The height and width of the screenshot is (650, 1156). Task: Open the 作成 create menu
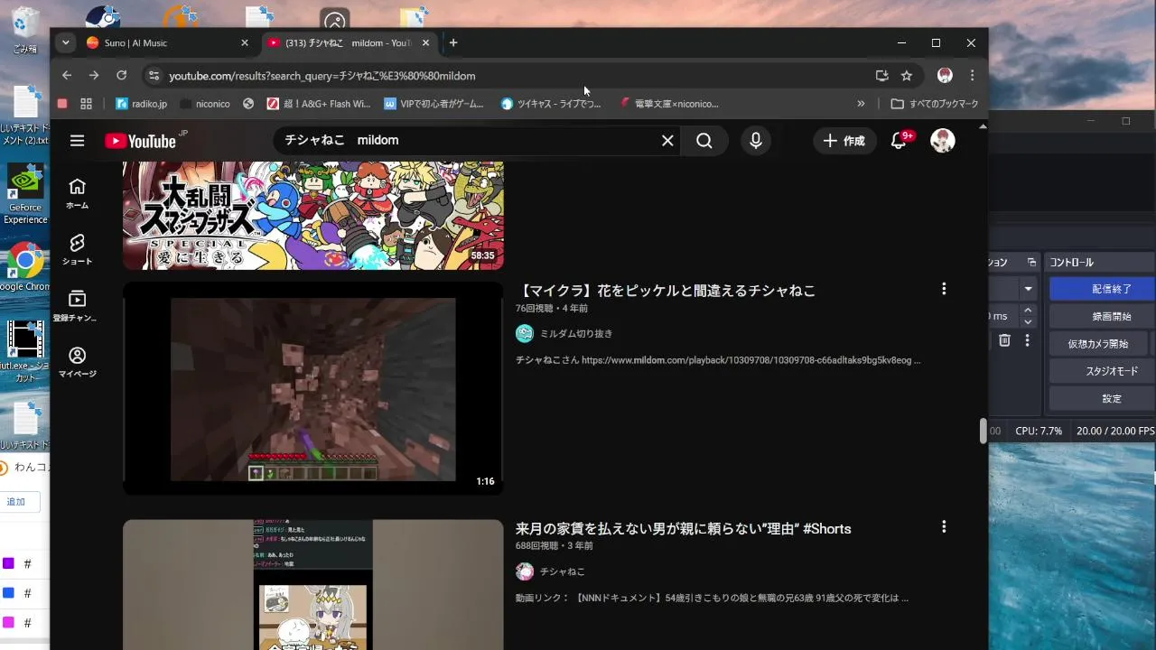tap(844, 141)
